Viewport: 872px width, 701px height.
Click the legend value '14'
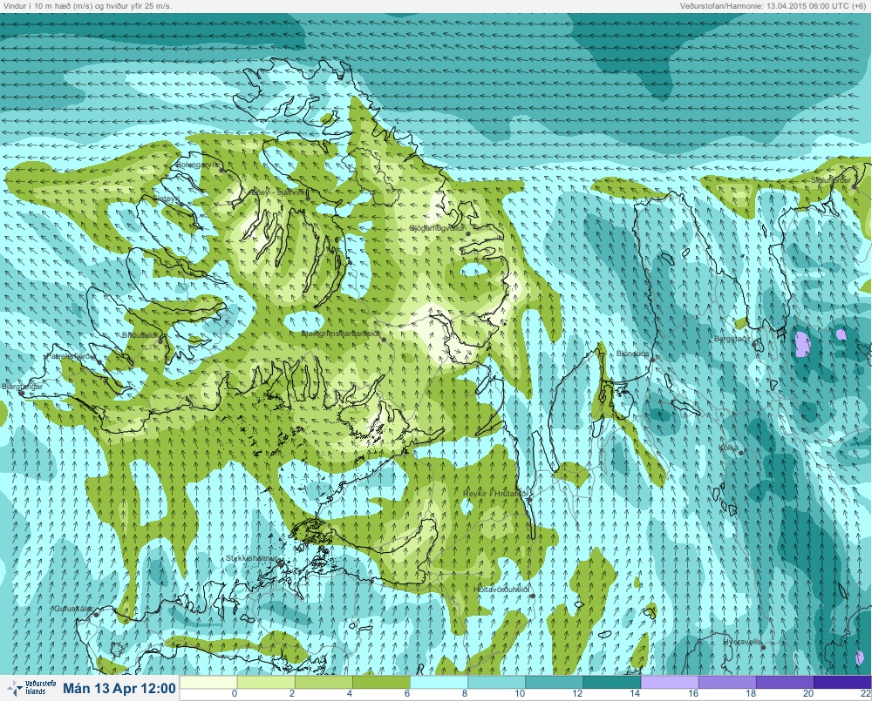point(635,694)
